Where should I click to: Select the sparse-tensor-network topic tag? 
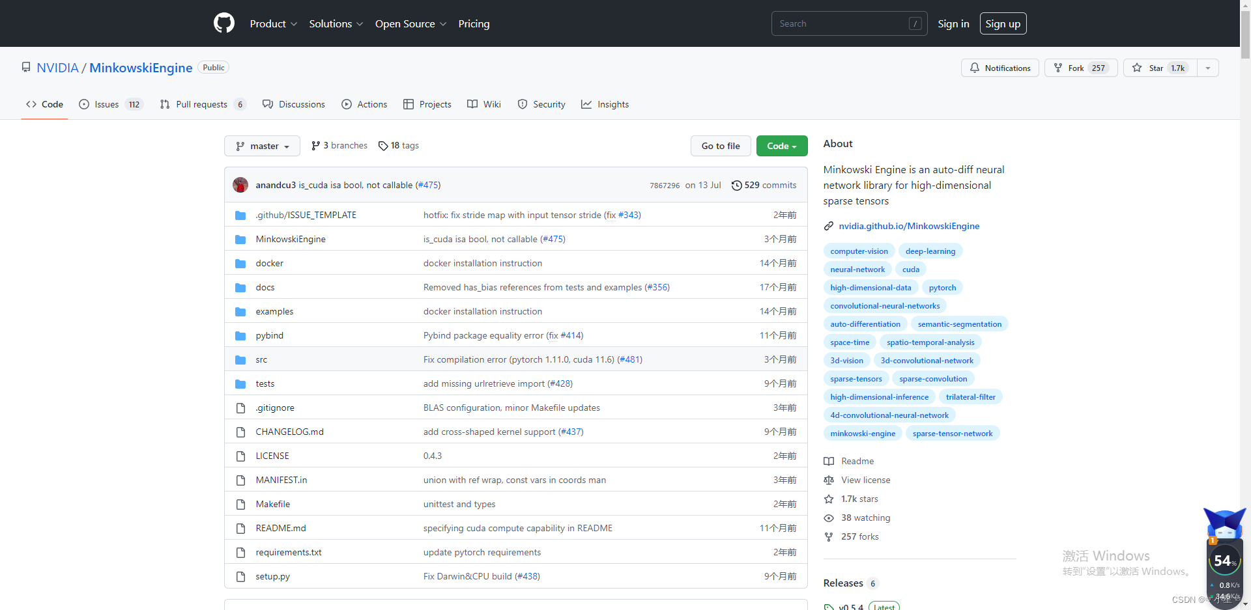(953, 434)
